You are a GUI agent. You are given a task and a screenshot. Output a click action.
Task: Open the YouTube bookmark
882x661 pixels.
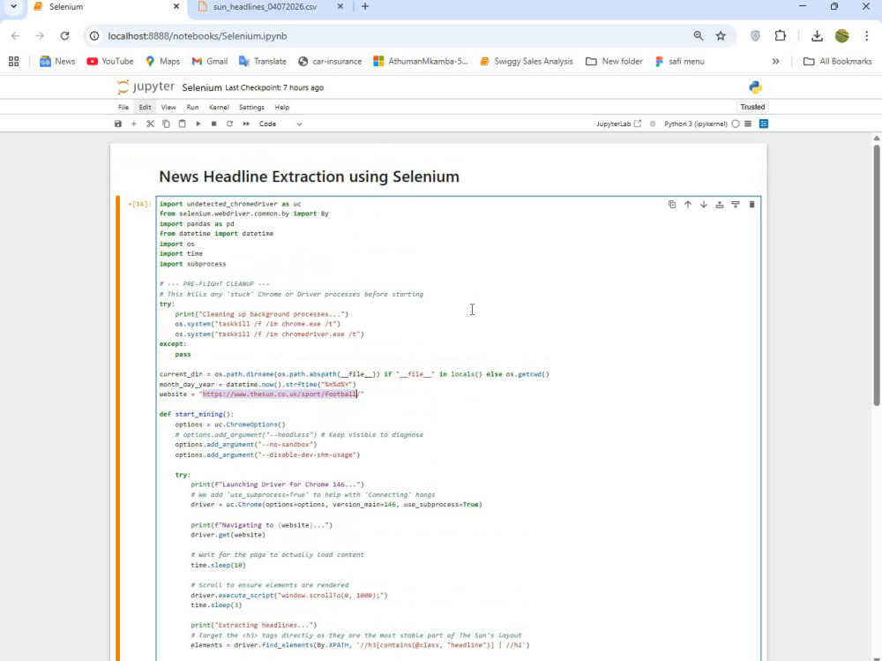coord(109,62)
